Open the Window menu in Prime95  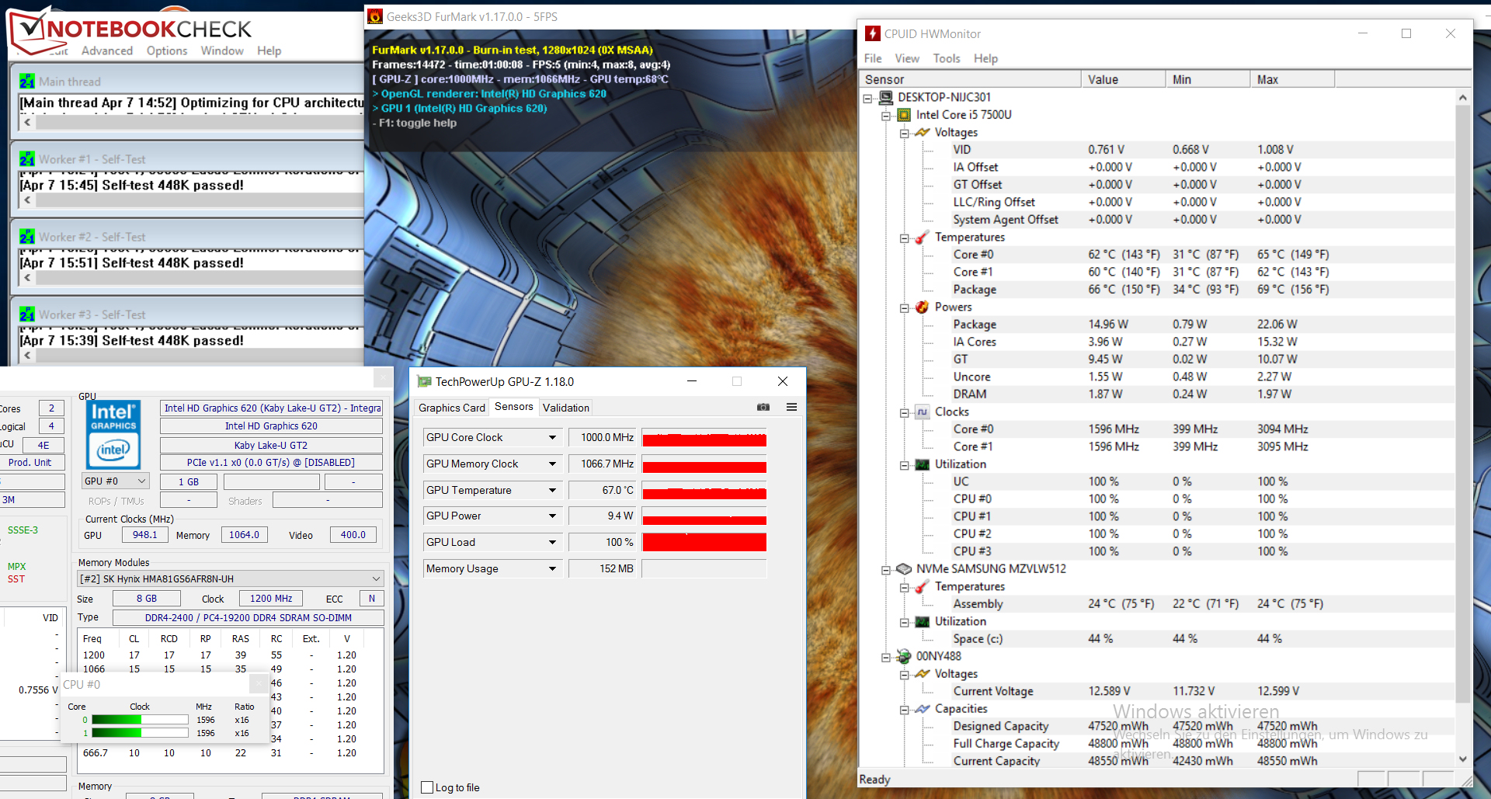222,50
